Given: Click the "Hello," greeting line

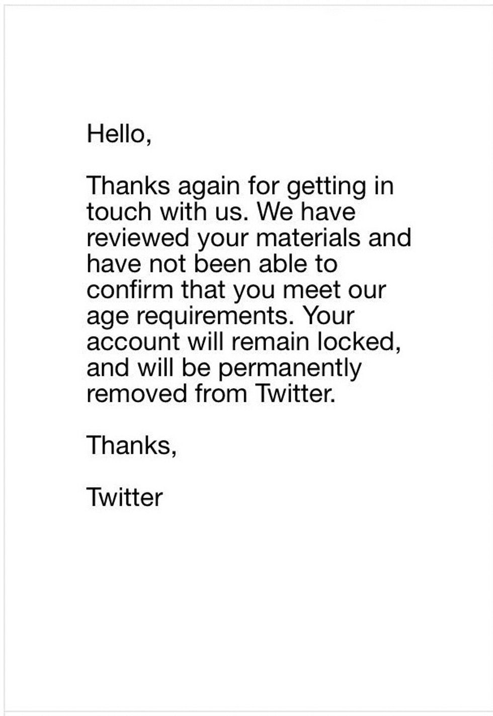Looking at the screenshot, I should (x=119, y=134).
